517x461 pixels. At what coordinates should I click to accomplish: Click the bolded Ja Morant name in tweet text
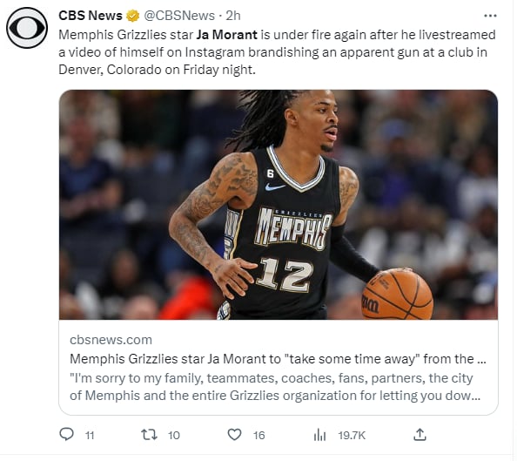pyautogui.click(x=227, y=35)
